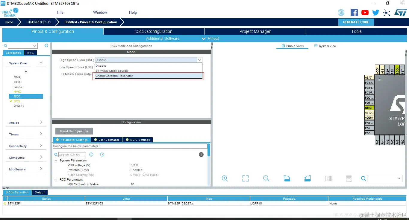Select the PA1 pin on the chip
Image resolution: width=409 pixels, height=220 pixels.
click(369, 128)
